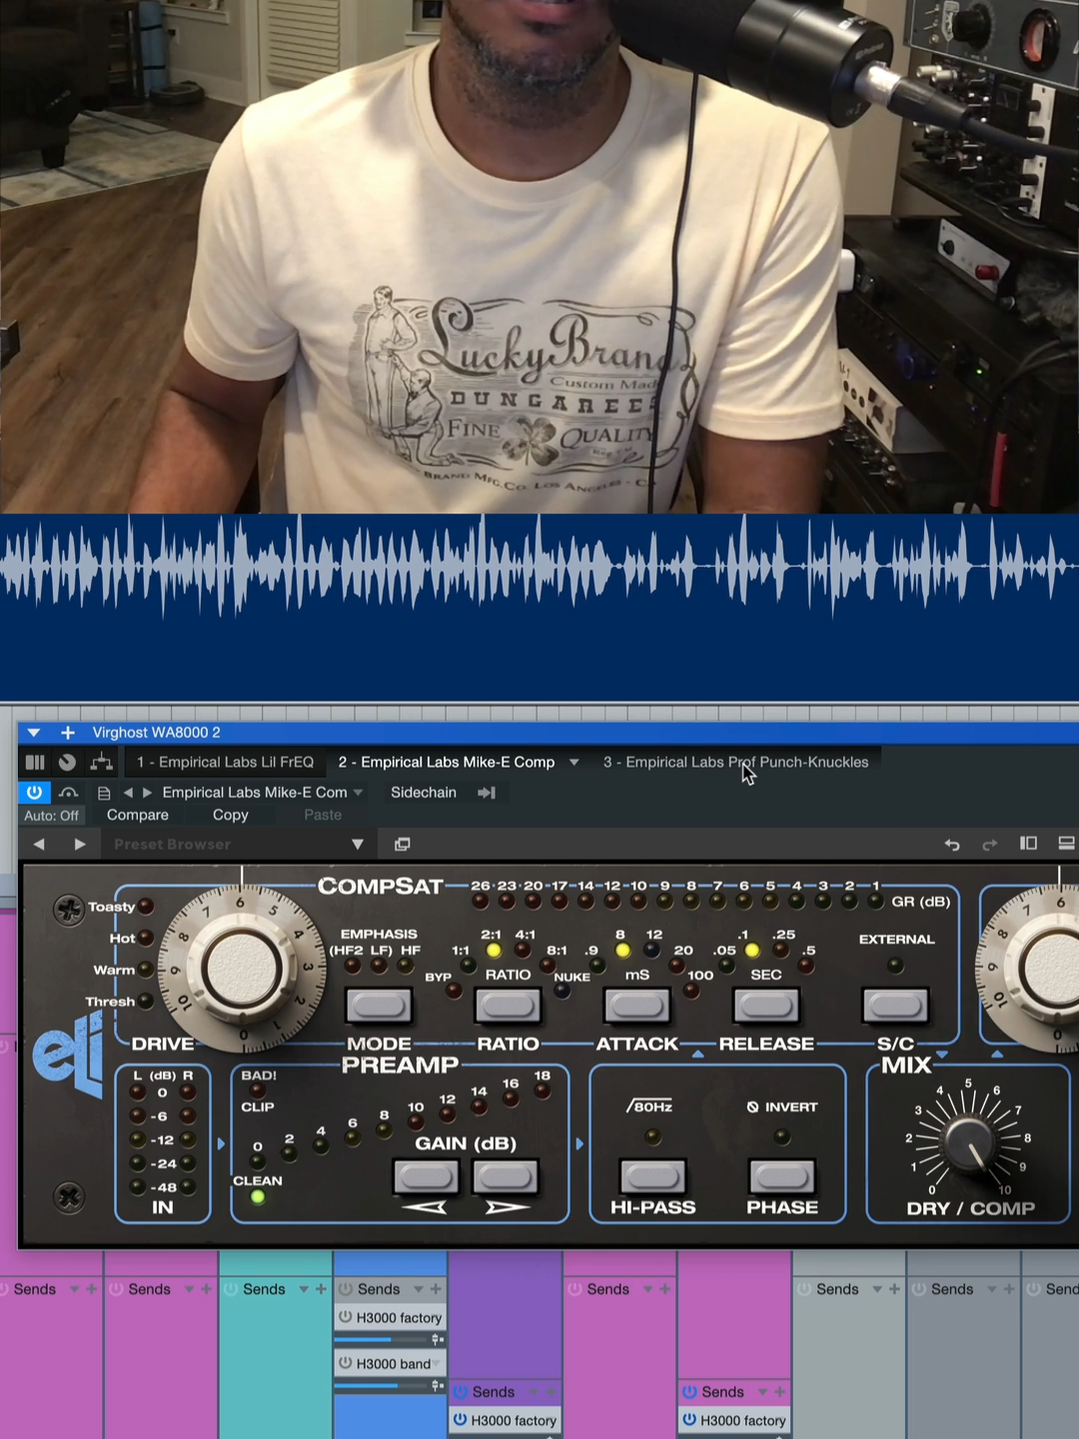Click the Copy button
1079x1439 pixels.
[x=231, y=815]
